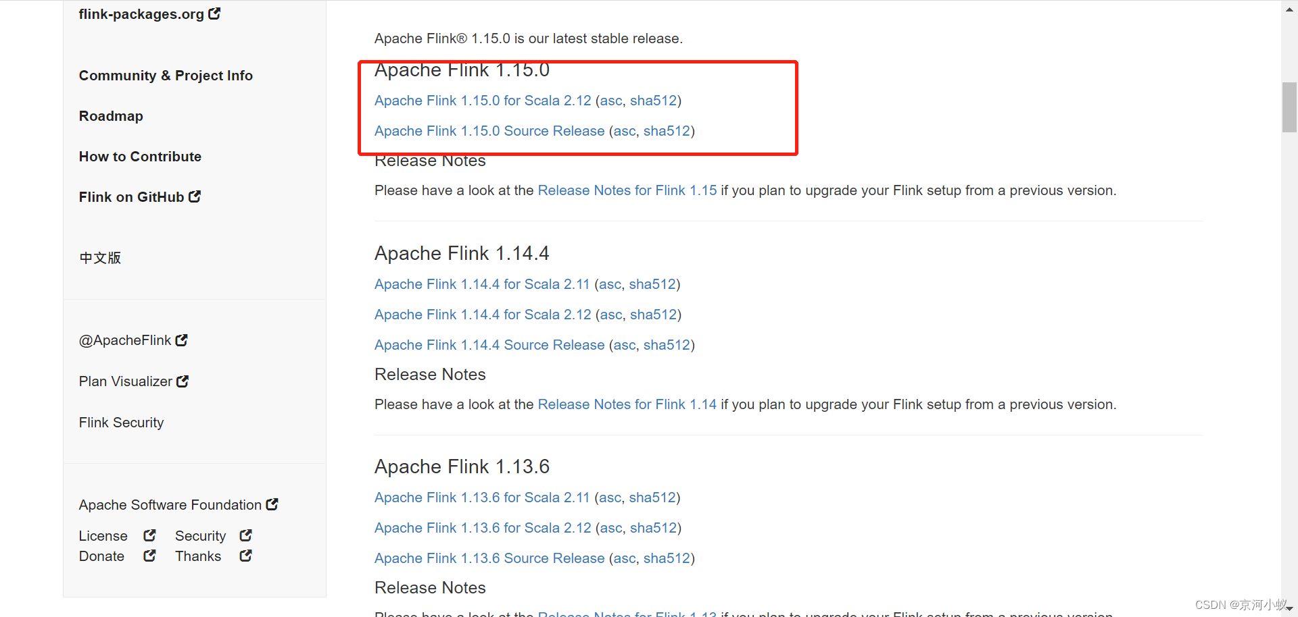
Task: Open the Flink Security sidebar link
Action: point(121,423)
